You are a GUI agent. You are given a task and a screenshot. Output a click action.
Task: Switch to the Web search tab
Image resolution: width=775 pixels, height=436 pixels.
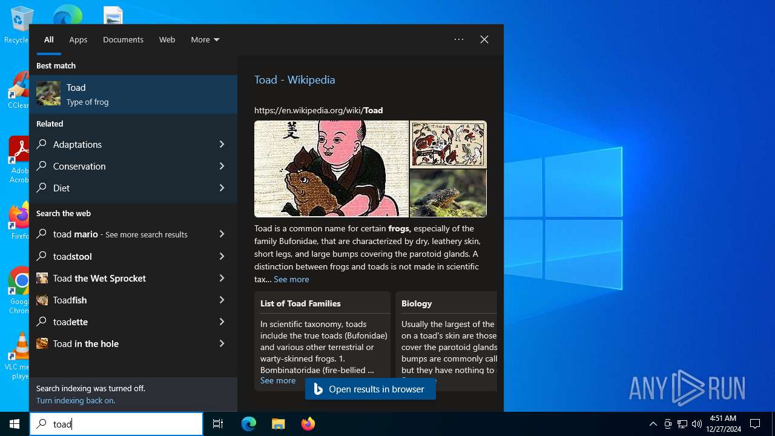coord(167,39)
